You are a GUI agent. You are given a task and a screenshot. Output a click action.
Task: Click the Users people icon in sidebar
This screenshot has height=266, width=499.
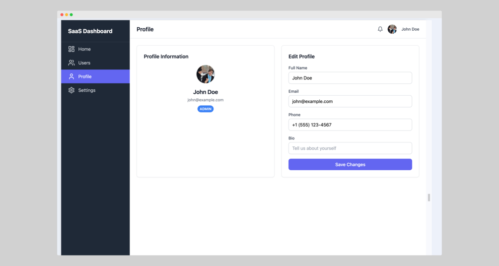71,63
